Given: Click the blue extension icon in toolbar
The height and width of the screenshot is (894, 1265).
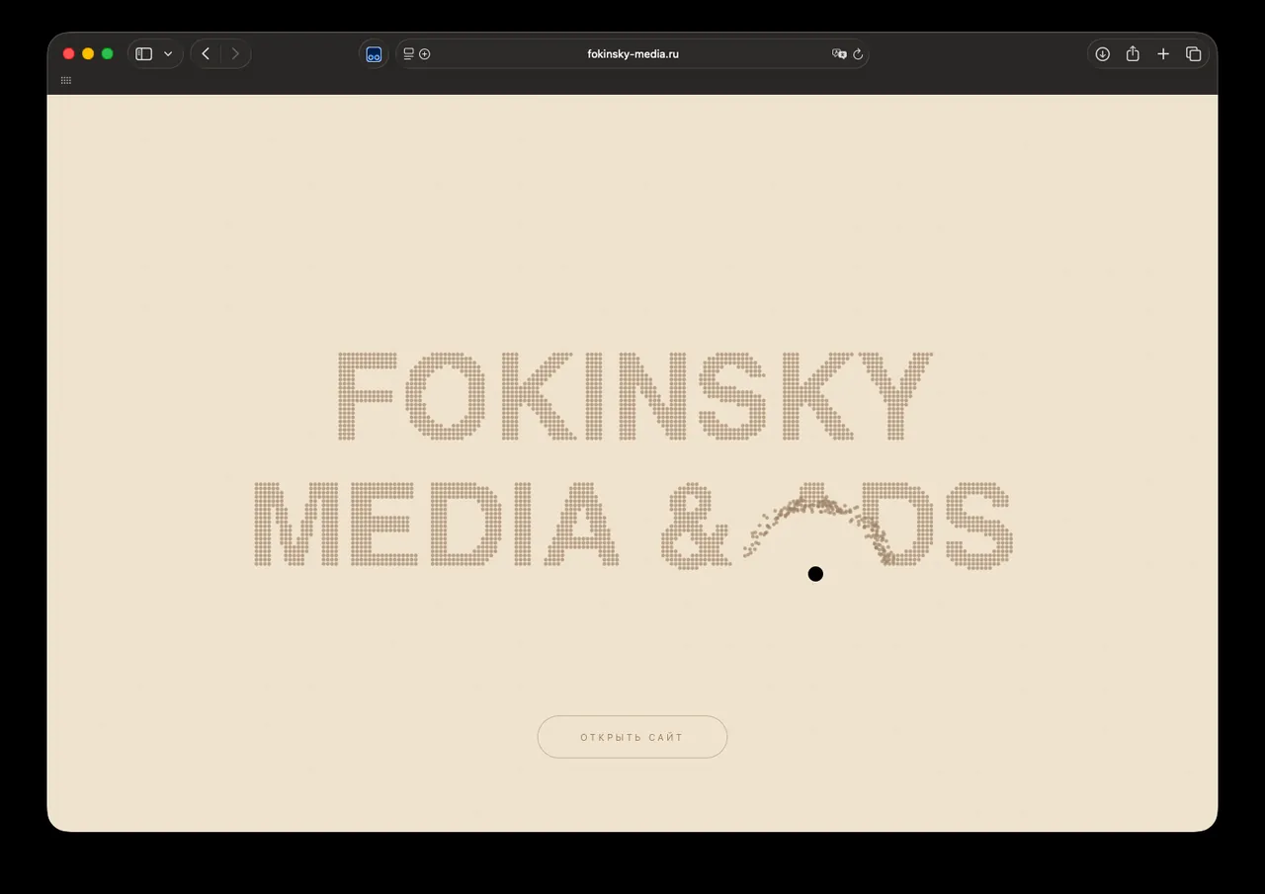Looking at the screenshot, I should click(x=374, y=54).
